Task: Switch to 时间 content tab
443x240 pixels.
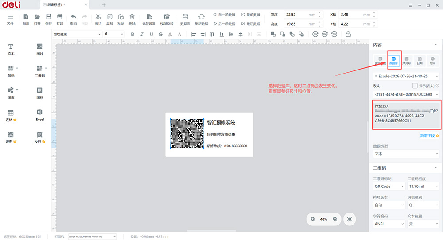Action: (432, 60)
